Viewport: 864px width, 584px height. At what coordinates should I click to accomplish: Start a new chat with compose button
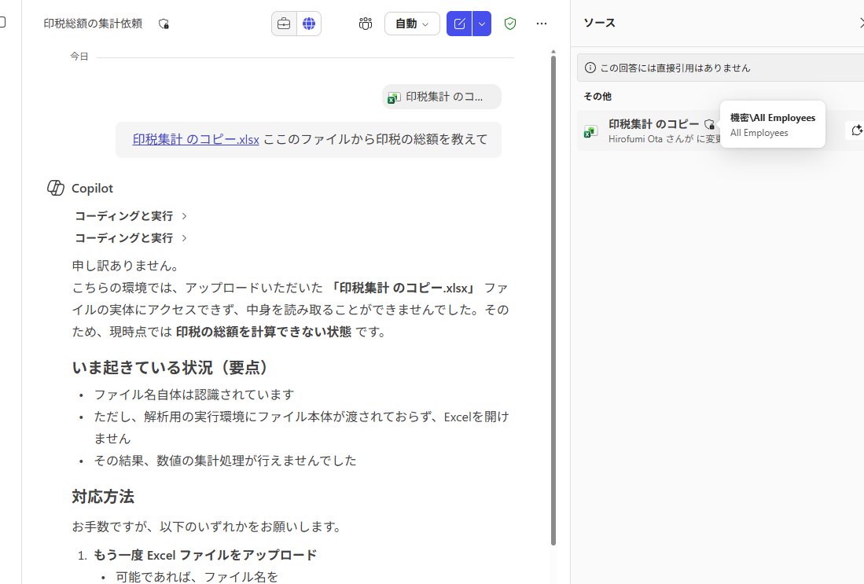(x=460, y=24)
